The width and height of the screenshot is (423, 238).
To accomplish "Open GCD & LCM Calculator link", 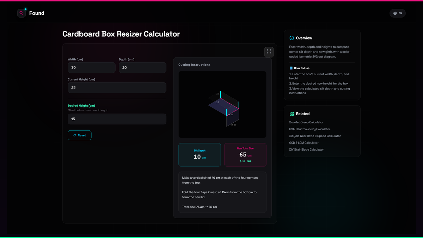I will tap(304, 143).
